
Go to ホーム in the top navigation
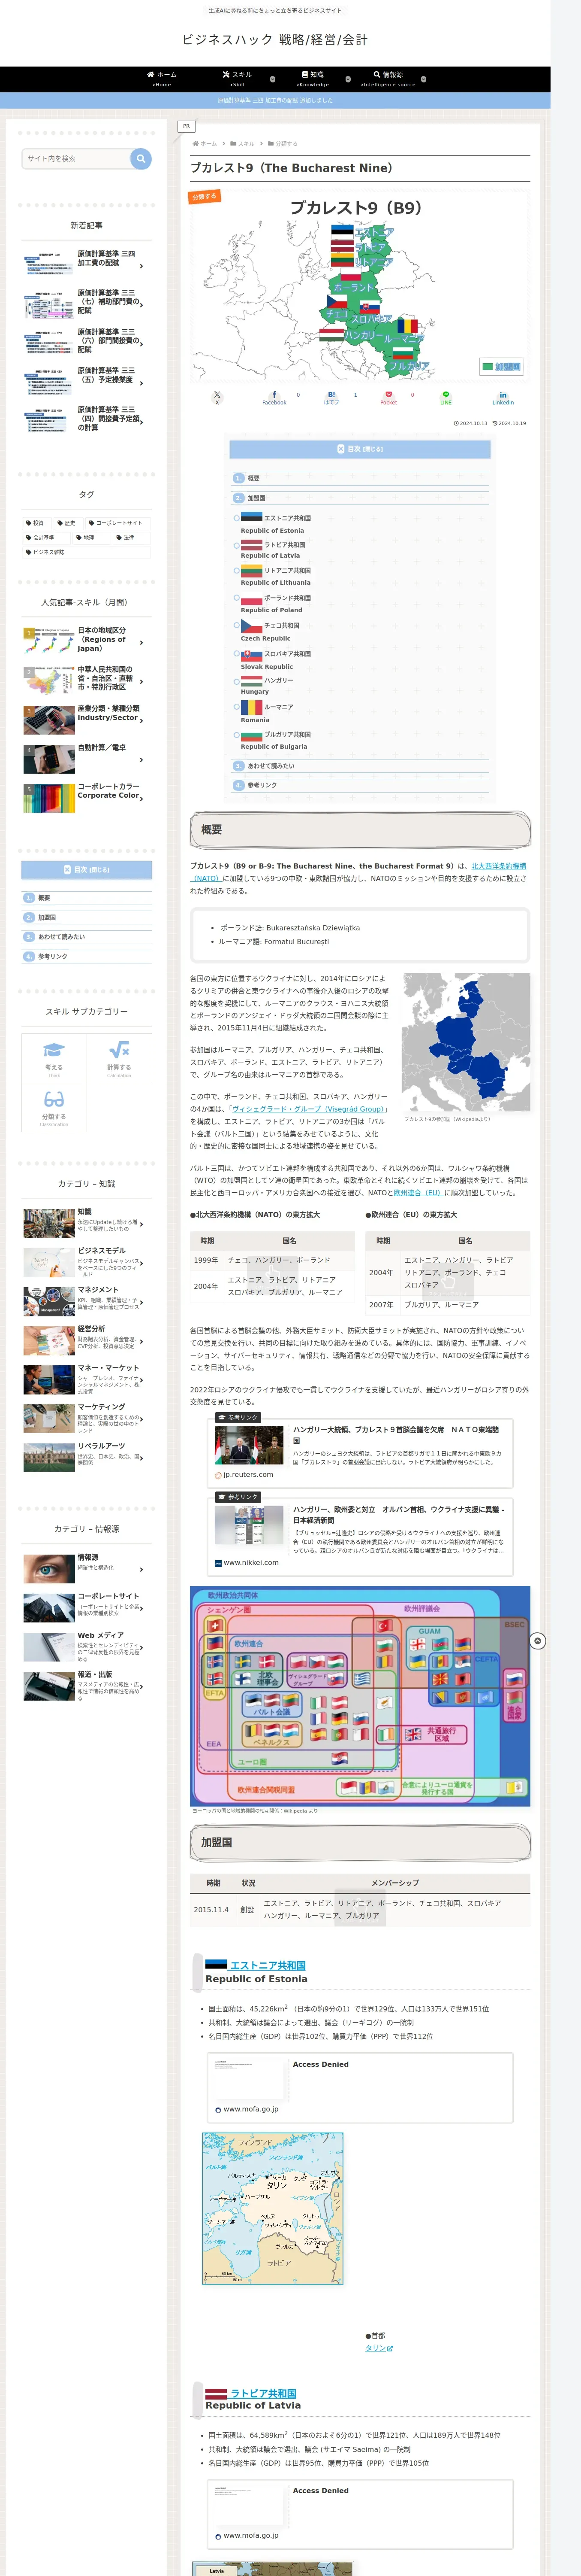pos(162,79)
